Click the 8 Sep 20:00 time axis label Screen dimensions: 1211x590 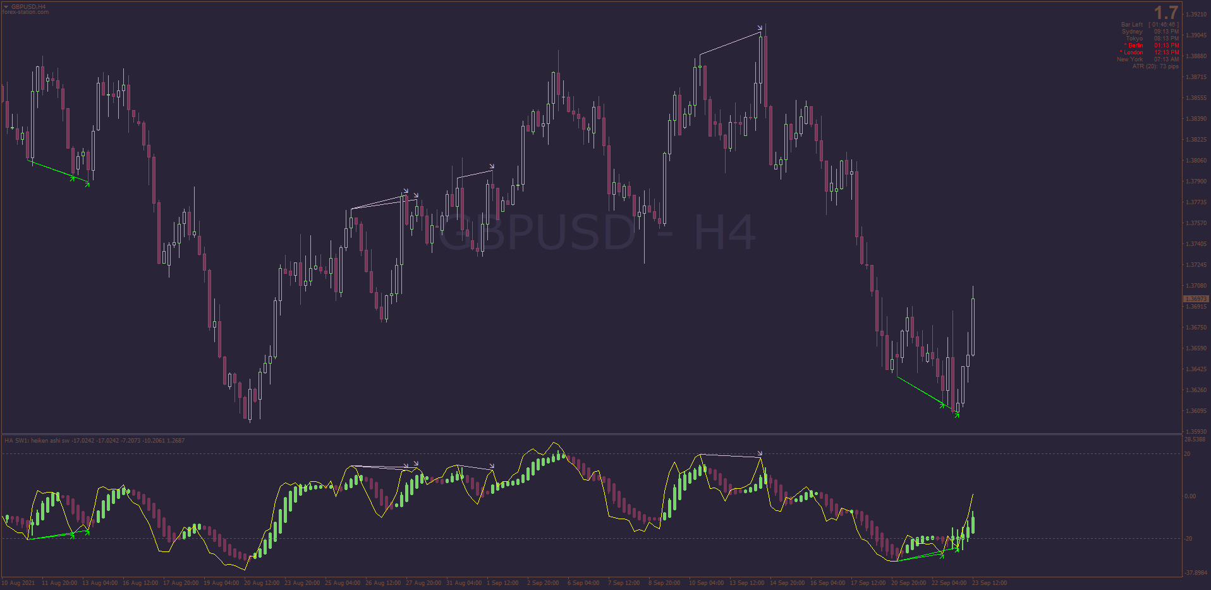664,583
